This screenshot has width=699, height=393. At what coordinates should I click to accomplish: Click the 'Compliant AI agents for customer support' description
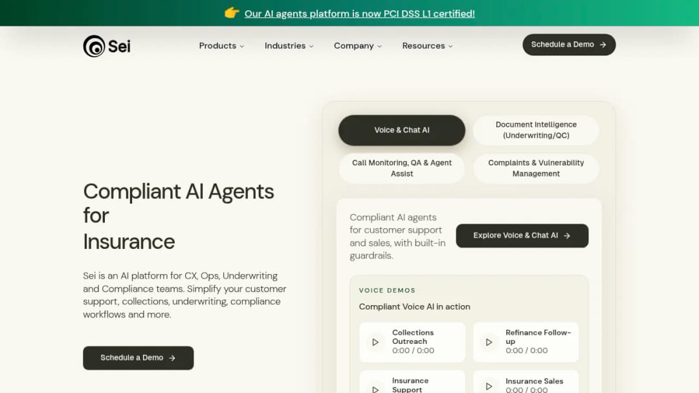(x=397, y=237)
